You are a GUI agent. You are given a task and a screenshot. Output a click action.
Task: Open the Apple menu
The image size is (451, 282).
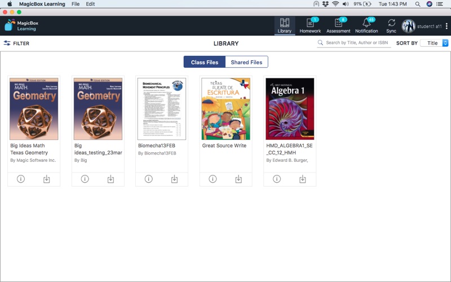point(10,4)
